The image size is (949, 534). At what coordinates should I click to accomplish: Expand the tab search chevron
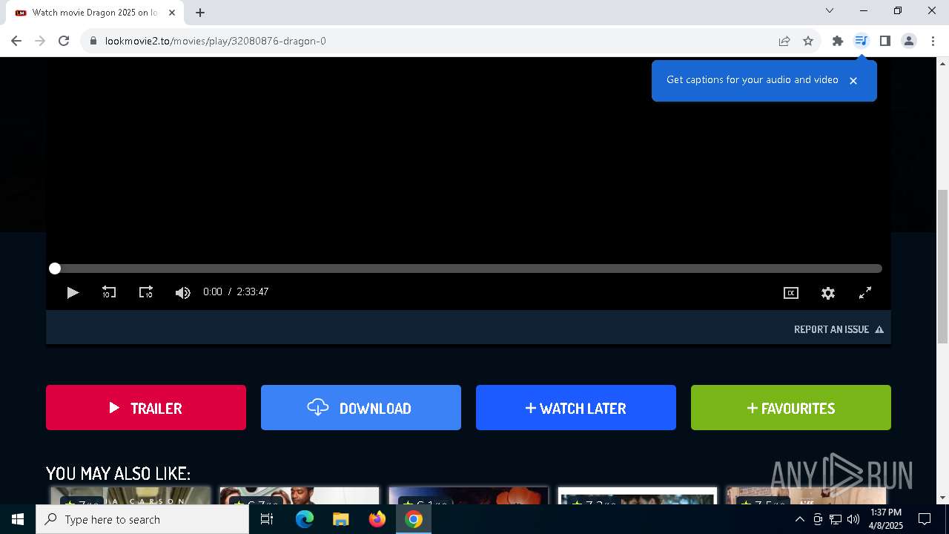pos(830,10)
